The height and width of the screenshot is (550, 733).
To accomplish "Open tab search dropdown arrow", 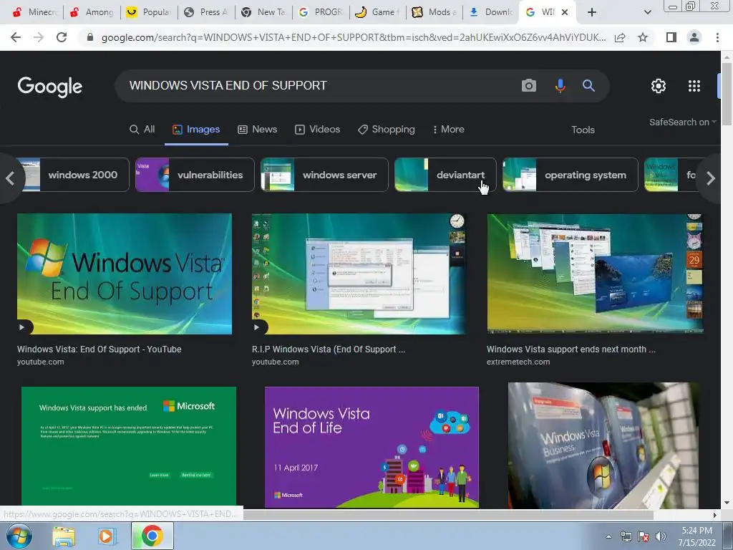I will 647,12.
